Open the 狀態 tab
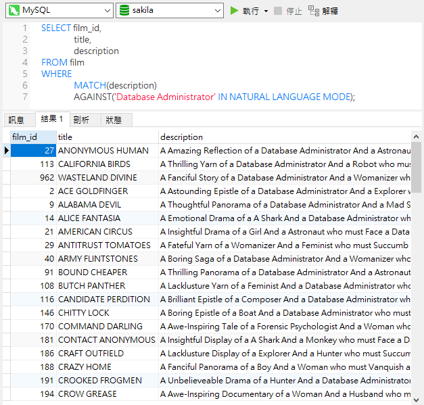Image resolution: width=424 pixels, height=405 pixels. (114, 120)
